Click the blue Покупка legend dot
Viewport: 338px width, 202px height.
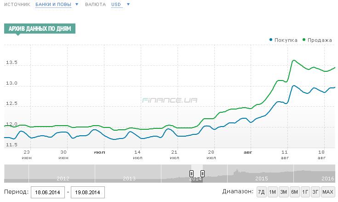(271, 40)
